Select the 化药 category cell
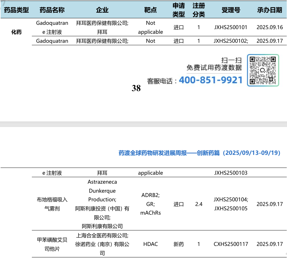Viewport: 287px width, 258px height. point(16,32)
